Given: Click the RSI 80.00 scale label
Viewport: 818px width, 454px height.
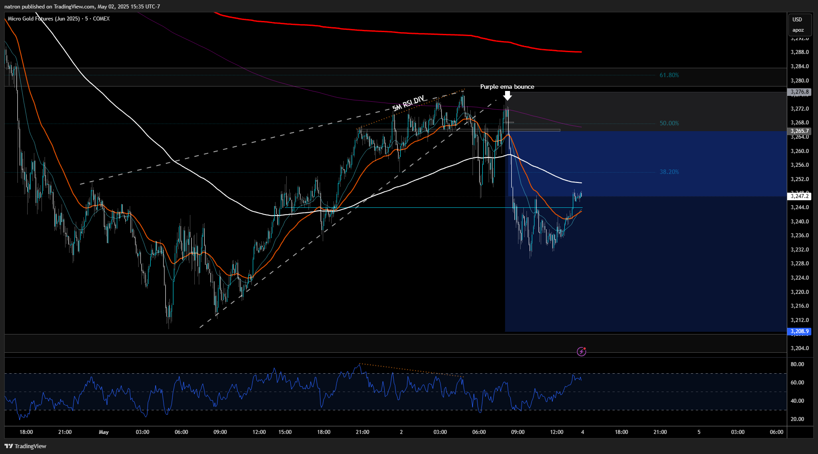Looking at the screenshot, I should 797,364.
